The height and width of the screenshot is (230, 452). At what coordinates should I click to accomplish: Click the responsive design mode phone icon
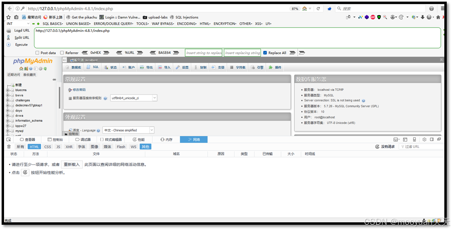414,139
